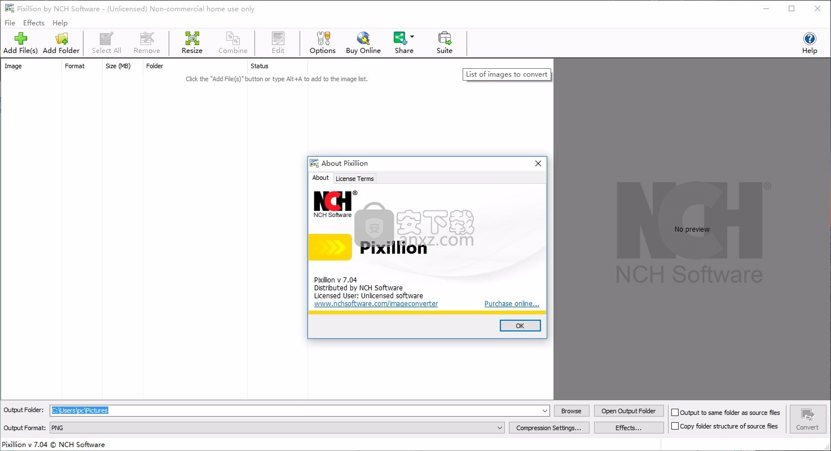Click the 'No preview' text
Viewport: 831px width, 451px height.
[x=692, y=229]
